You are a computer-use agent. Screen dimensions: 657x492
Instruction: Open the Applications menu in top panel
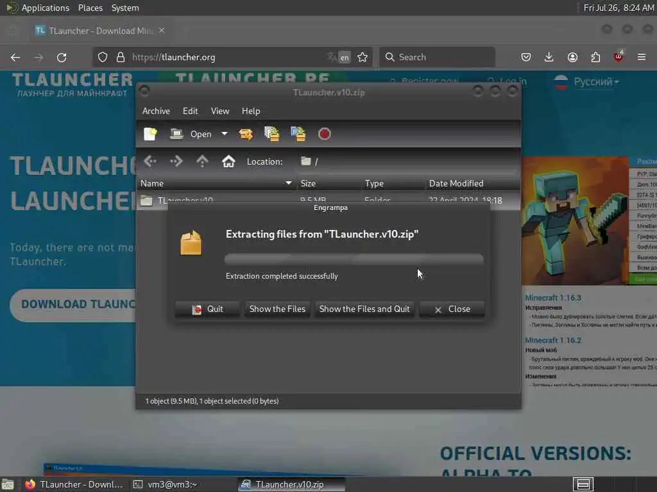pos(46,8)
